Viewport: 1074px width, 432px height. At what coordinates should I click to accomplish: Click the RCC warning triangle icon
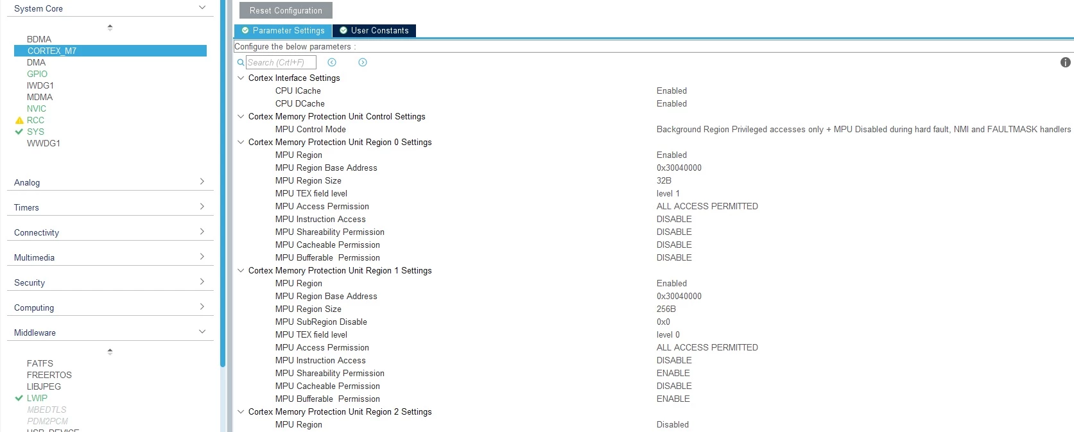[19, 120]
